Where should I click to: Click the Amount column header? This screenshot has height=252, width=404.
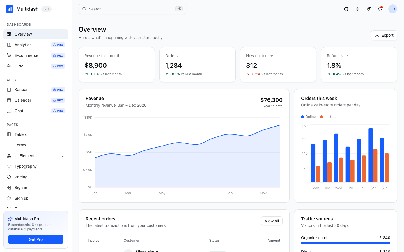pyautogui.click(x=274, y=241)
